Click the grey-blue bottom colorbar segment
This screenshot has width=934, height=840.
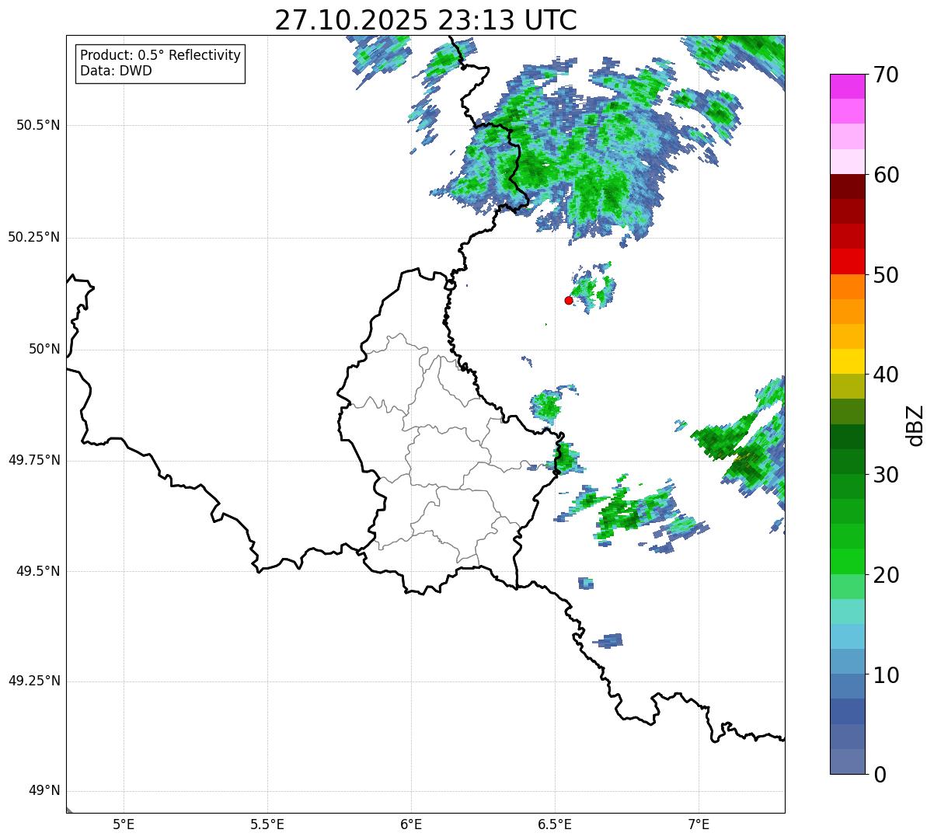[847, 762]
